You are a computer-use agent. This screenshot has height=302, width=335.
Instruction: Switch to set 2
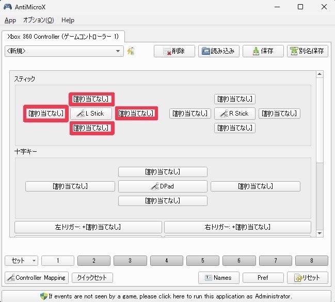click(94, 261)
